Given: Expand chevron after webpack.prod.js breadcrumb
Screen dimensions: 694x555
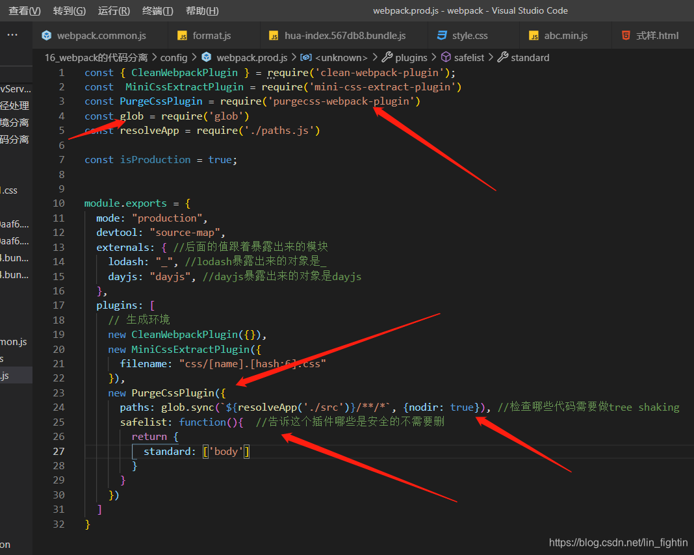Looking at the screenshot, I should [x=294, y=58].
